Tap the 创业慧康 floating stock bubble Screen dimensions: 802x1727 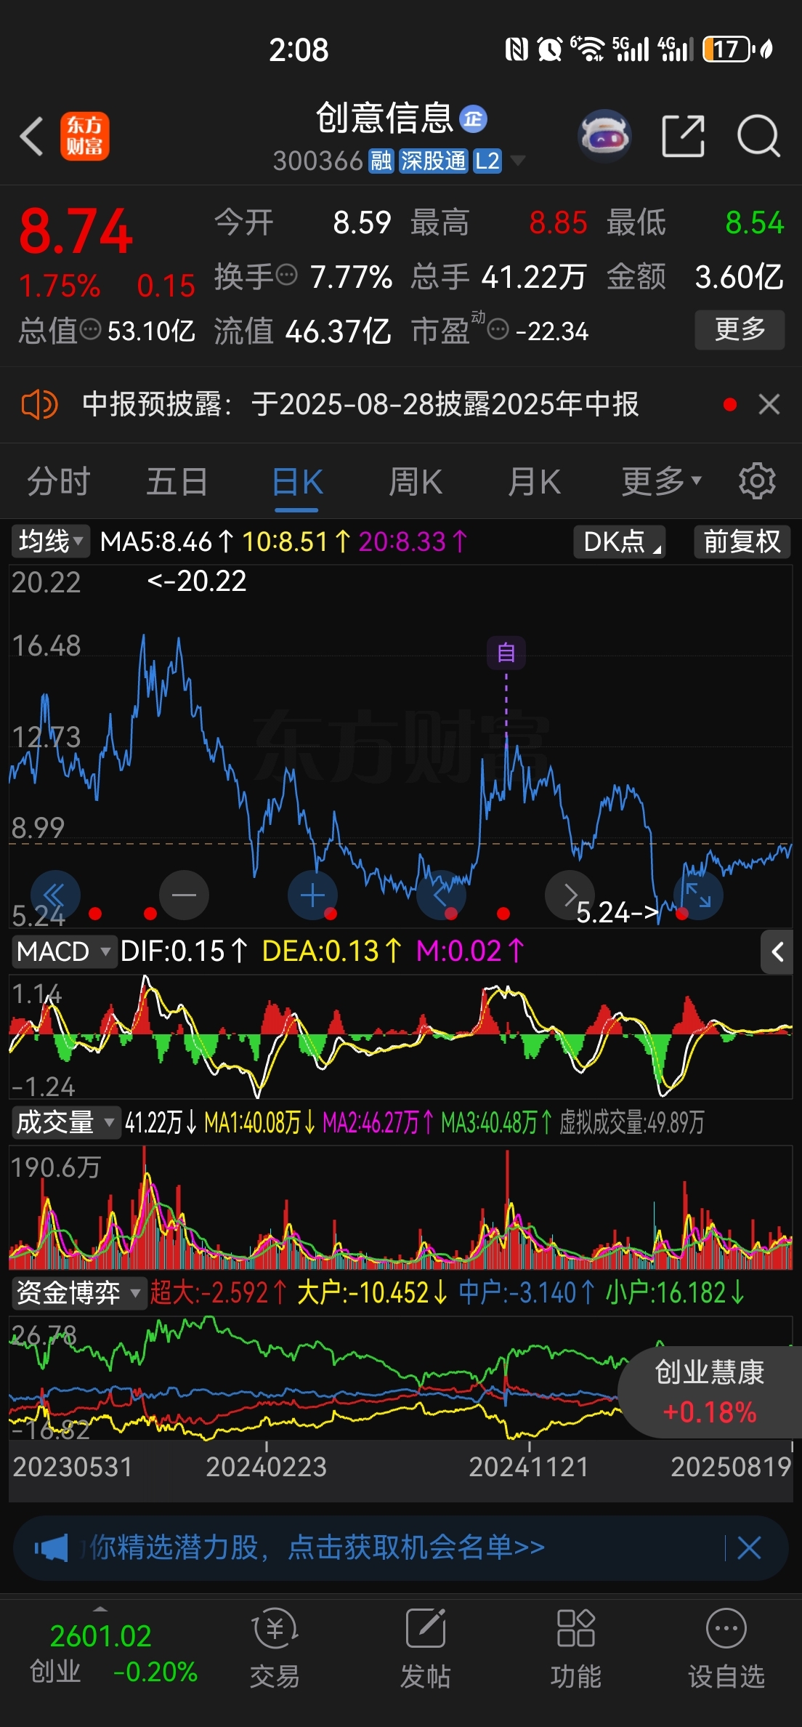point(710,1392)
